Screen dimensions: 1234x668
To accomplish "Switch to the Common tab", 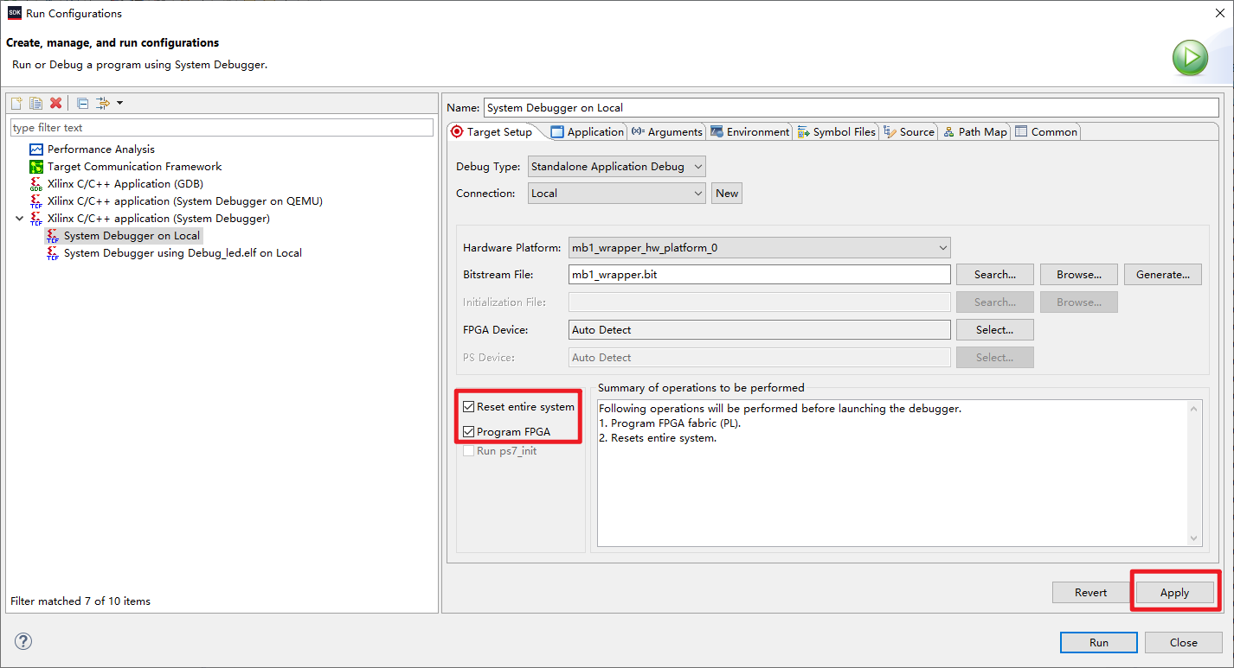I will (x=1046, y=132).
